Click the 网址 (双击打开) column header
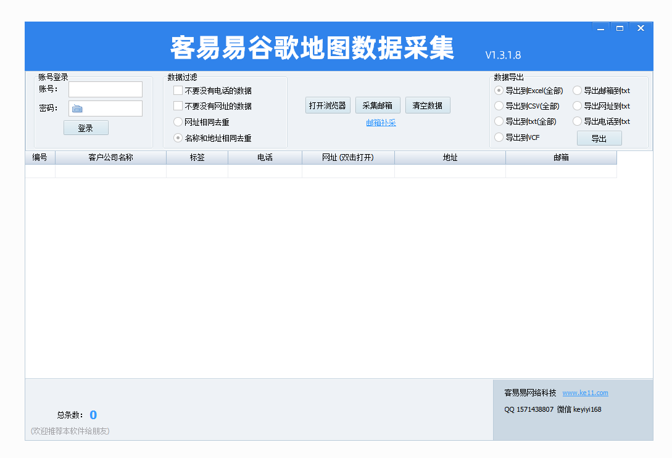Image resolution: width=672 pixels, height=458 pixels. (348, 158)
